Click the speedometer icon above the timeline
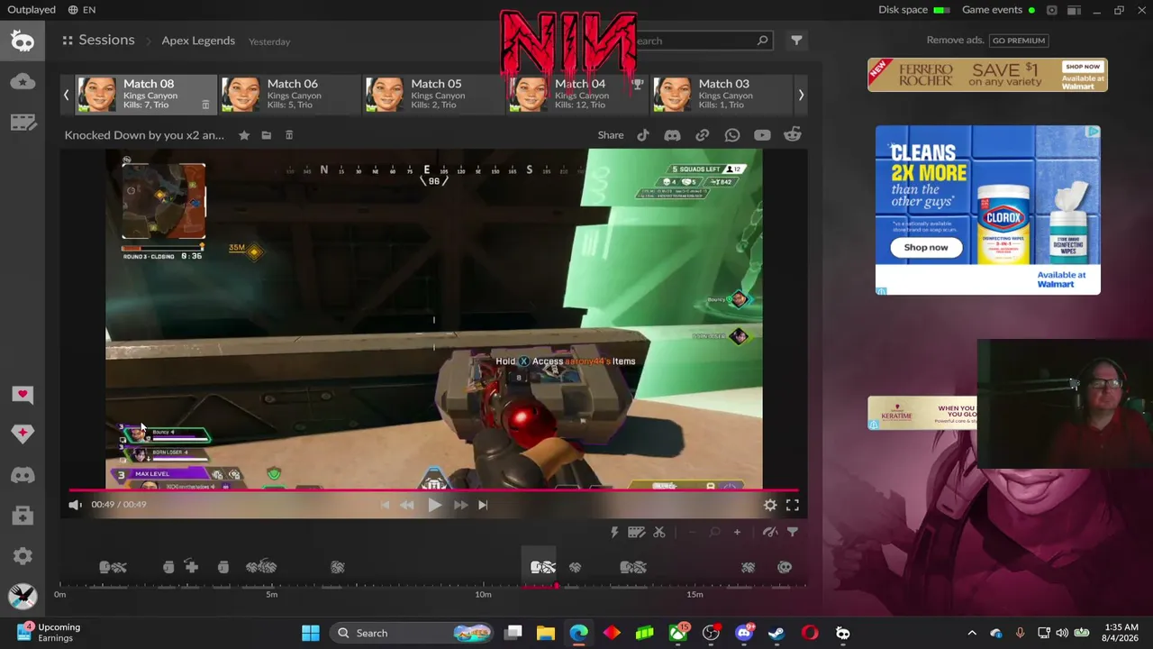 [770, 533]
